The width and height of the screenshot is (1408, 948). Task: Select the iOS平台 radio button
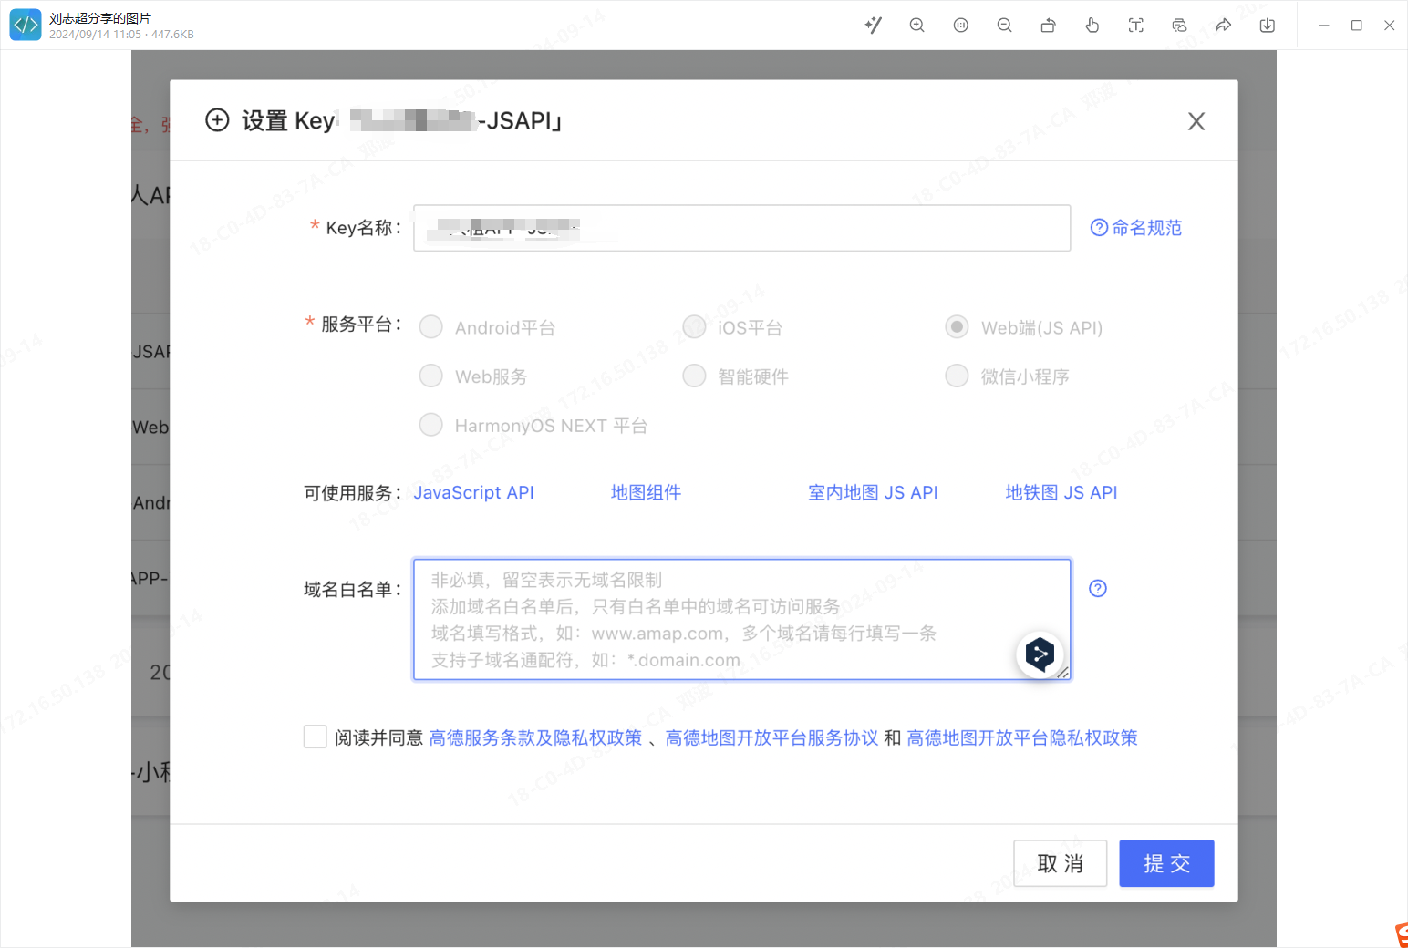pos(694,327)
